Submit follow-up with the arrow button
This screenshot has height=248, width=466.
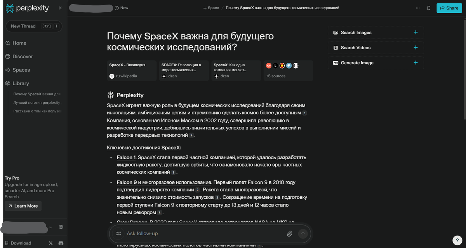pyautogui.click(x=303, y=234)
